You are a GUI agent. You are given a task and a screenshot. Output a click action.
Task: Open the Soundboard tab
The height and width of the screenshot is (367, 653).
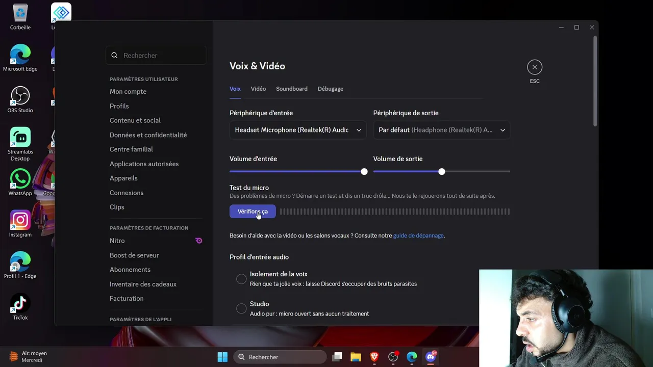tap(292, 89)
